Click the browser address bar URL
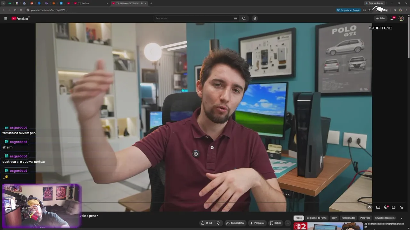Viewport: 410px width, 230px height. coord(49,10)
